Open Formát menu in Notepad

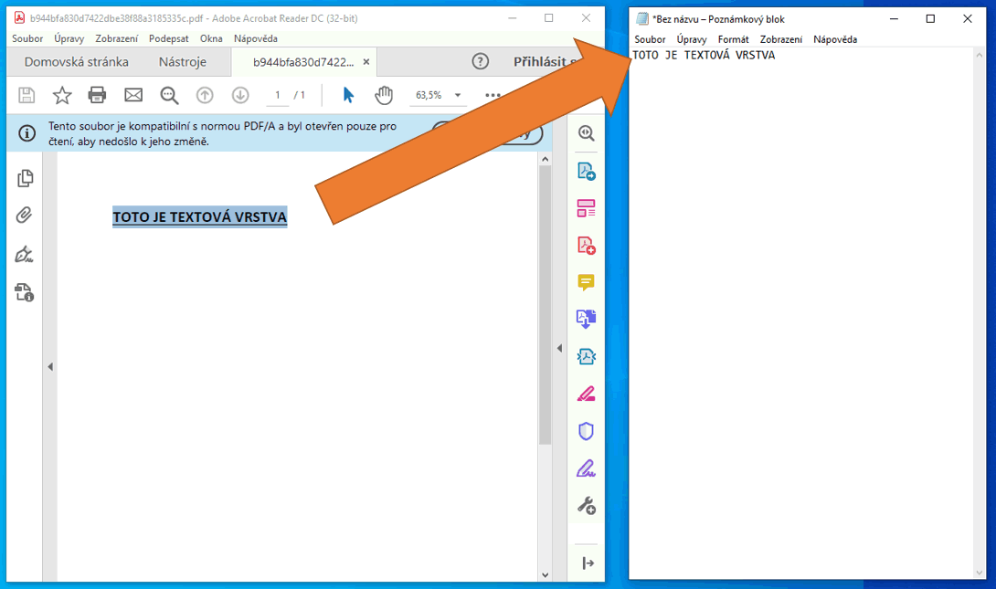pos(733,39)
